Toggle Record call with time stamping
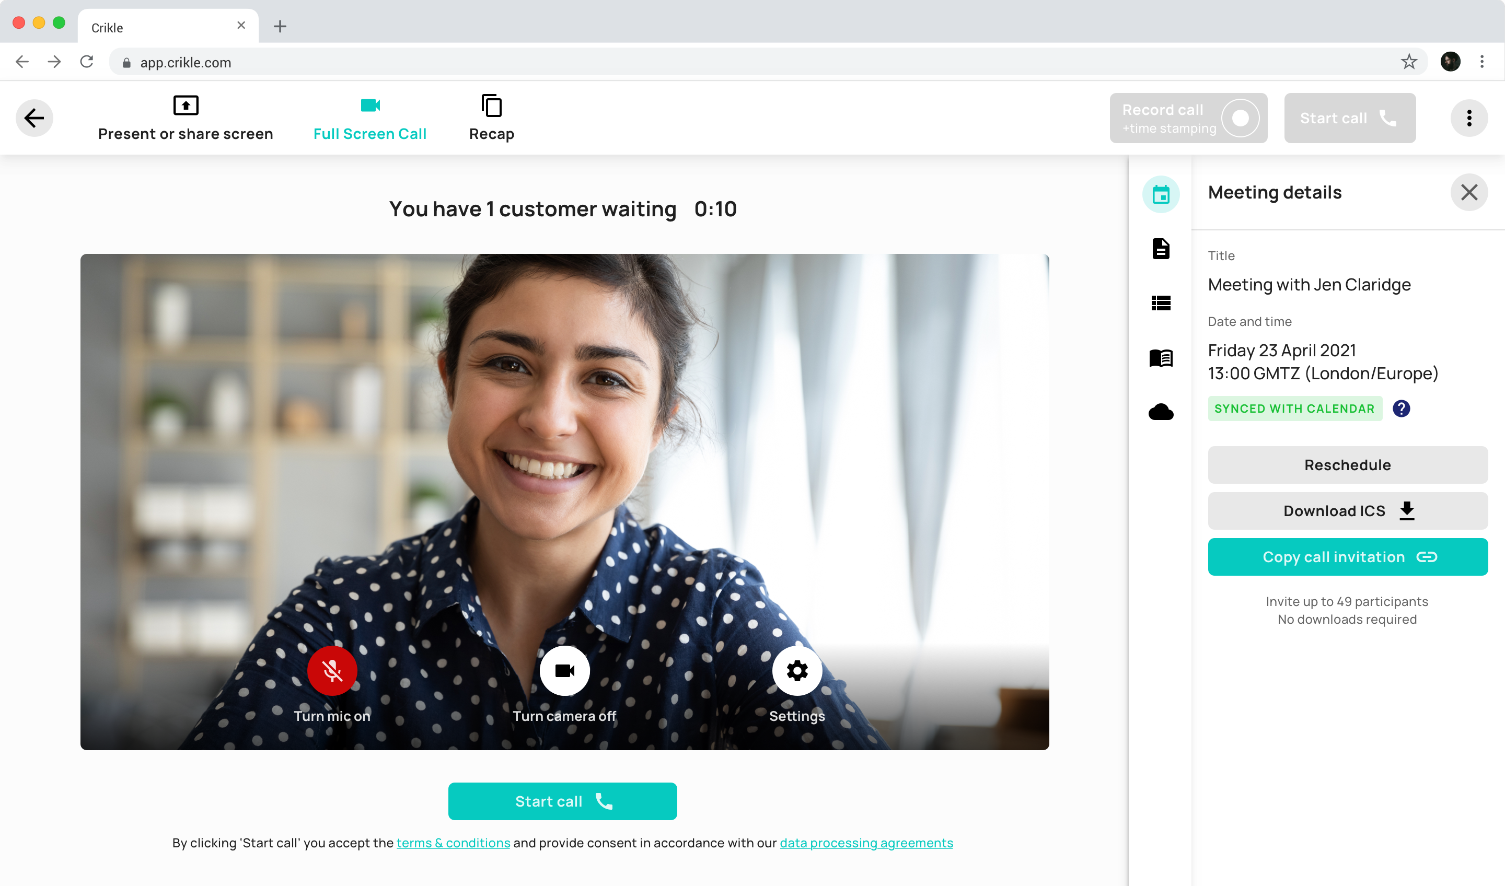 click(x=1188, y=118)
